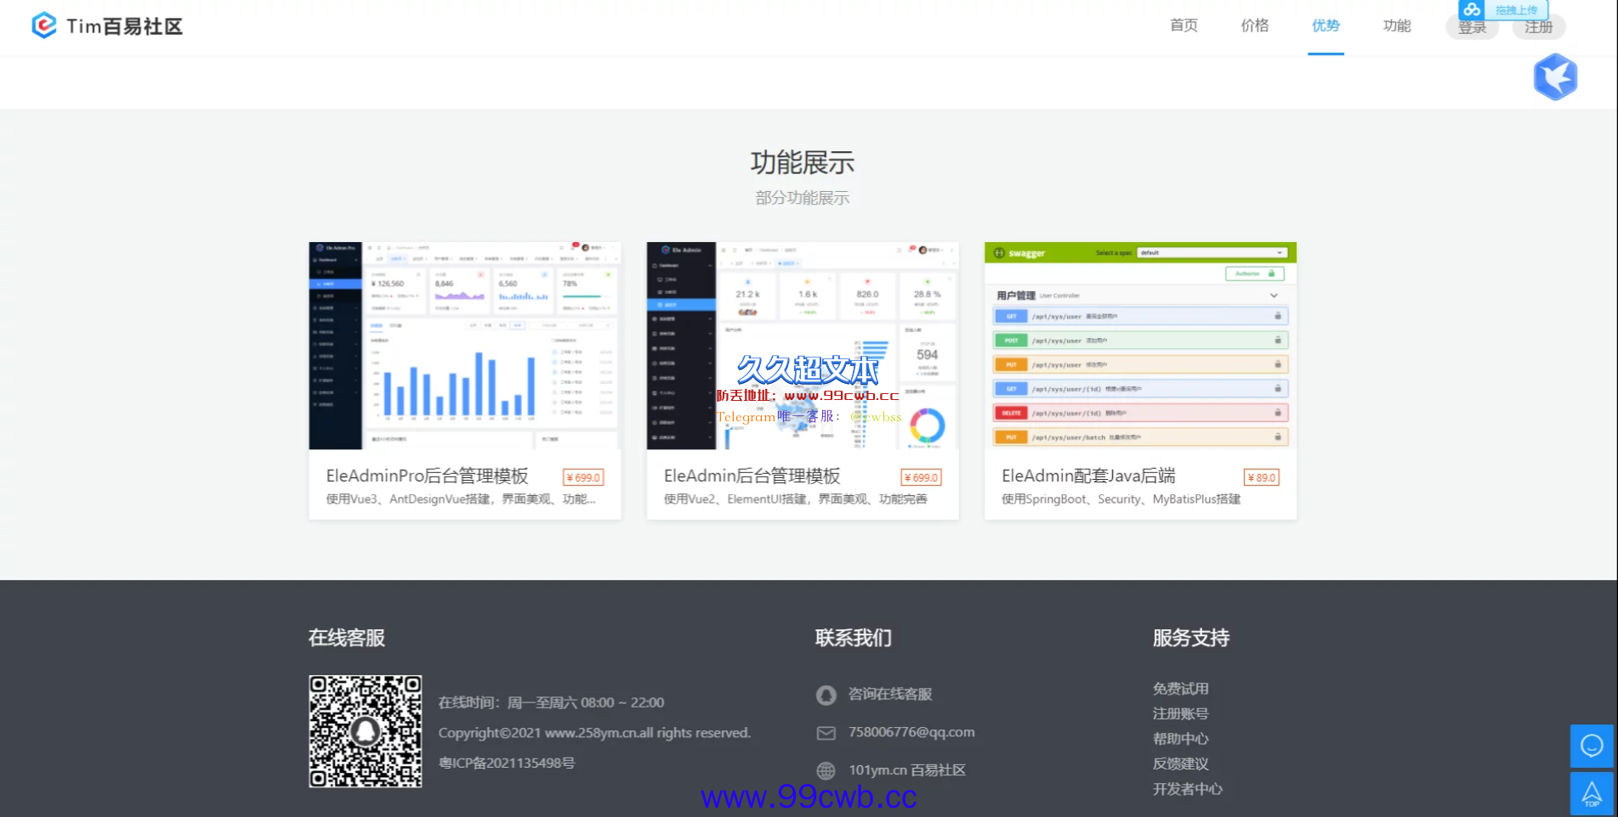1618x817 pixels.
Task: Go to the 功能 navigation item
Action: coord(1397,25)
